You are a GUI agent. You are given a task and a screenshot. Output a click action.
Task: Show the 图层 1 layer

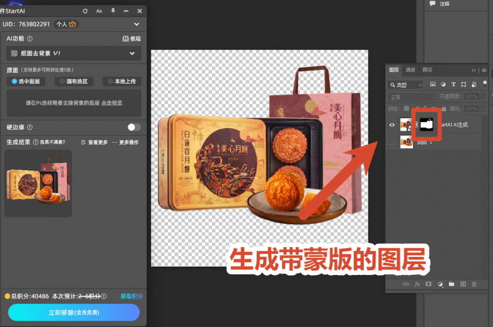click(x=392, y=142)
